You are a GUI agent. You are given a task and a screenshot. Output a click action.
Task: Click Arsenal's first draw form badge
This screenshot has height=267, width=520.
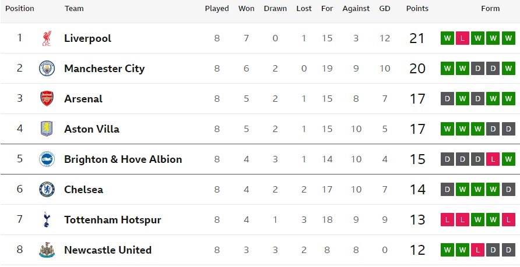(448, 99)
